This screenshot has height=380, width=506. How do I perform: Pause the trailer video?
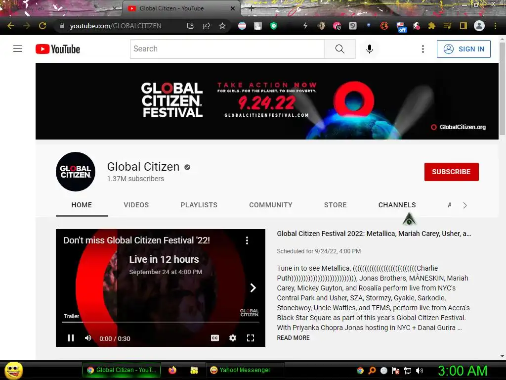pyautogui.click(x=71, y=338)
